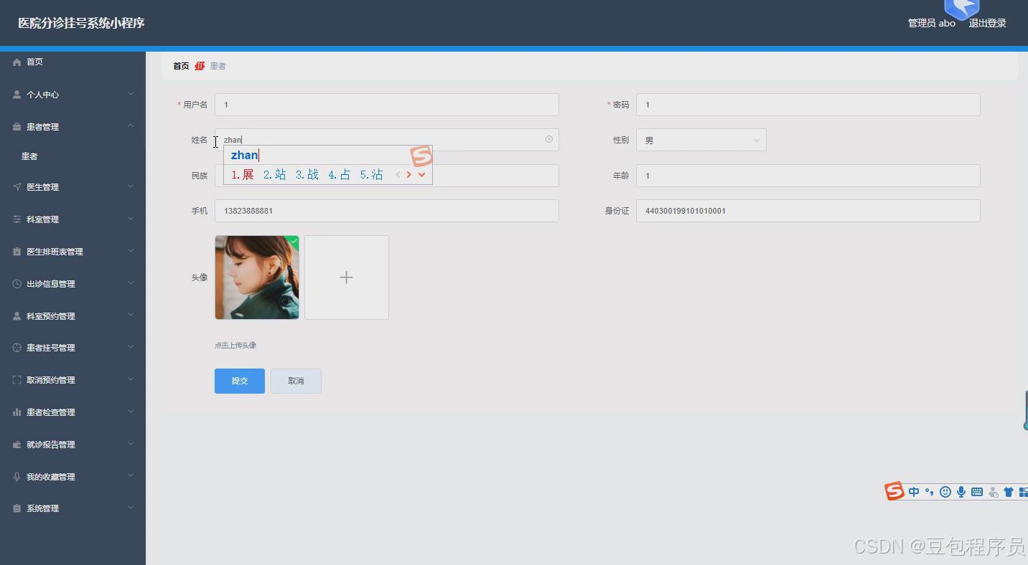Click the lifebuoy icon beside 患者挂号管理

17,348
